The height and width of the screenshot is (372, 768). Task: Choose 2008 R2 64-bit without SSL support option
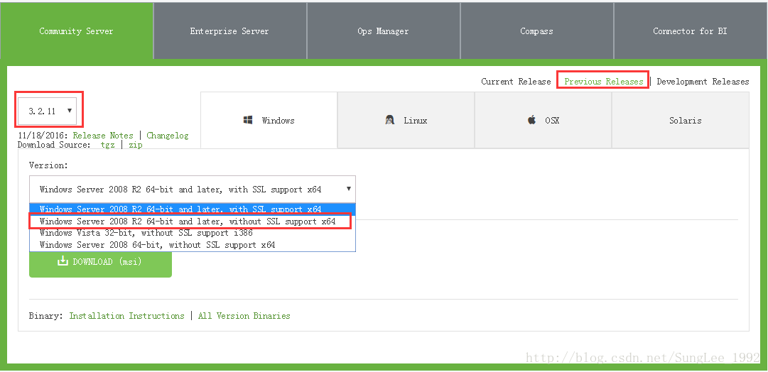193,221
